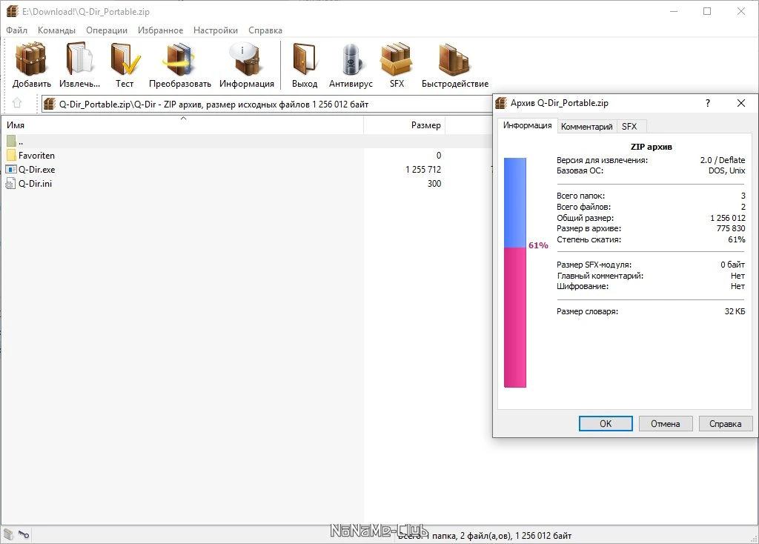Click the DOS, Unix value
The height and width of the screenshot is (544, 759).
pyautogui.click(x=727, y=170)
